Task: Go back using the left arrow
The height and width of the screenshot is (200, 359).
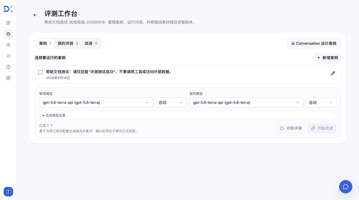Action: pos(35,15)
